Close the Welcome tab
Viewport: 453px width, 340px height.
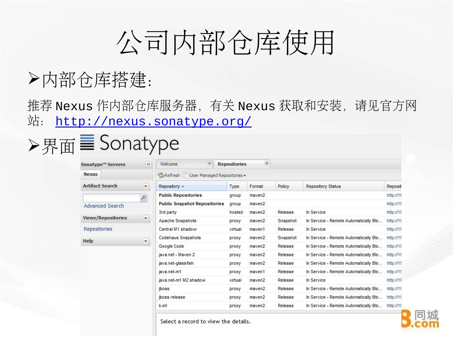pyautogui.click(x=210, y=163)
